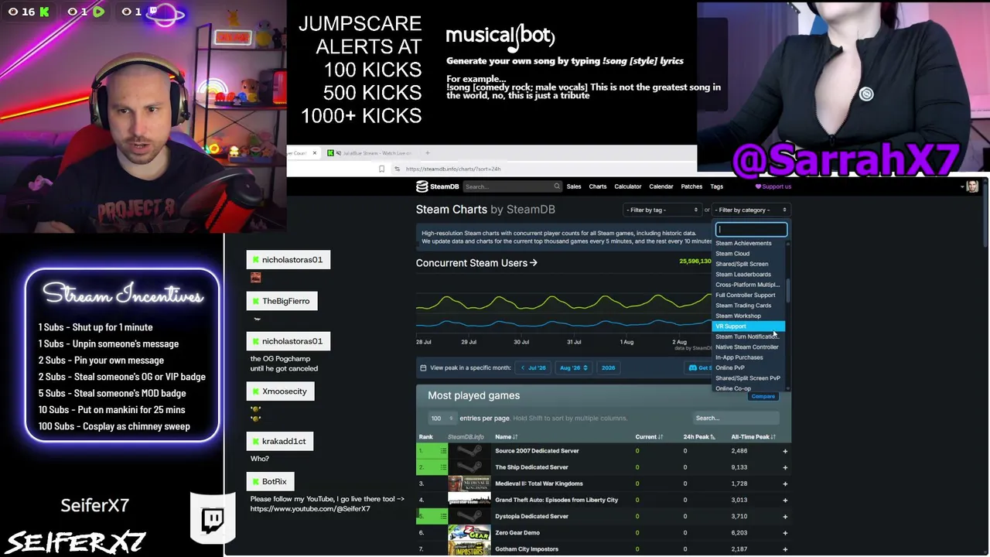Click the Twitch logo icon in overlay
The image size is (990, 557).
tap(213, 519)
